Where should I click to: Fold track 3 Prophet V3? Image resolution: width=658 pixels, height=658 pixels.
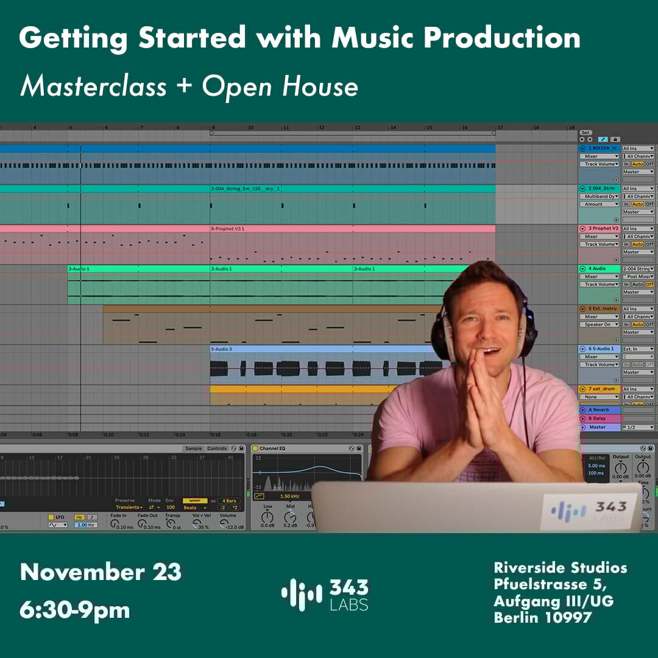[x=582, y=228]
